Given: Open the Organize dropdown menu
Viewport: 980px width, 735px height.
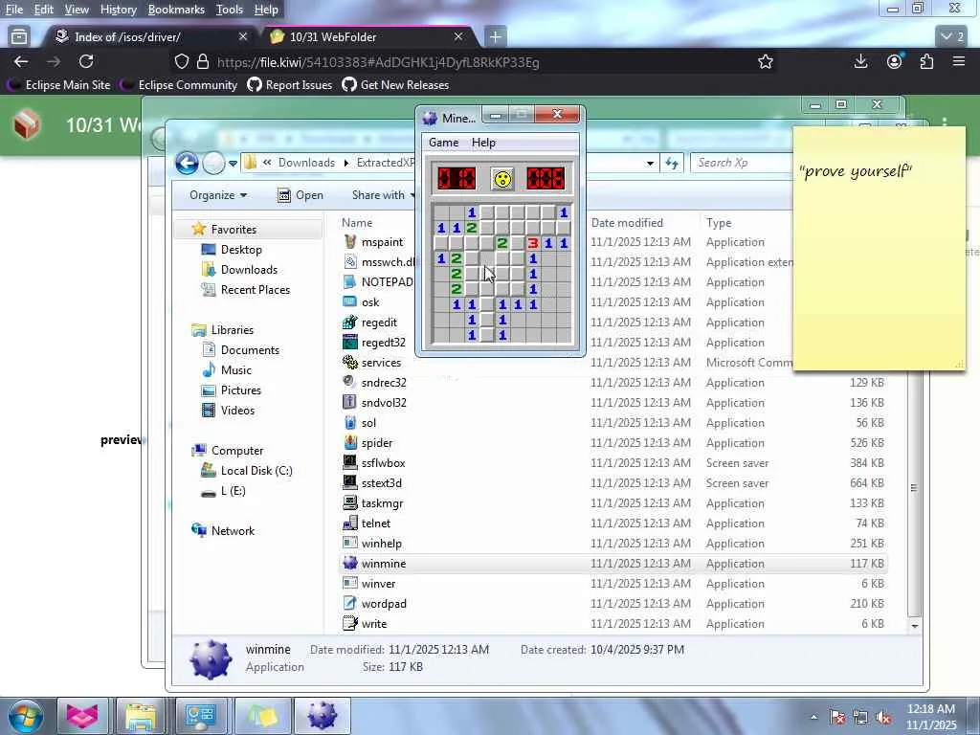Looking at the screenshot, I should [x=218, y=195].
